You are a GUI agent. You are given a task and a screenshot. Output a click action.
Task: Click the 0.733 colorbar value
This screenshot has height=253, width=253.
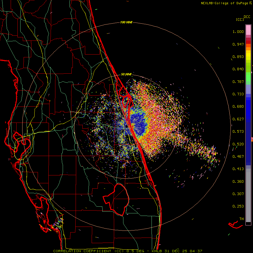click(238, 94)
